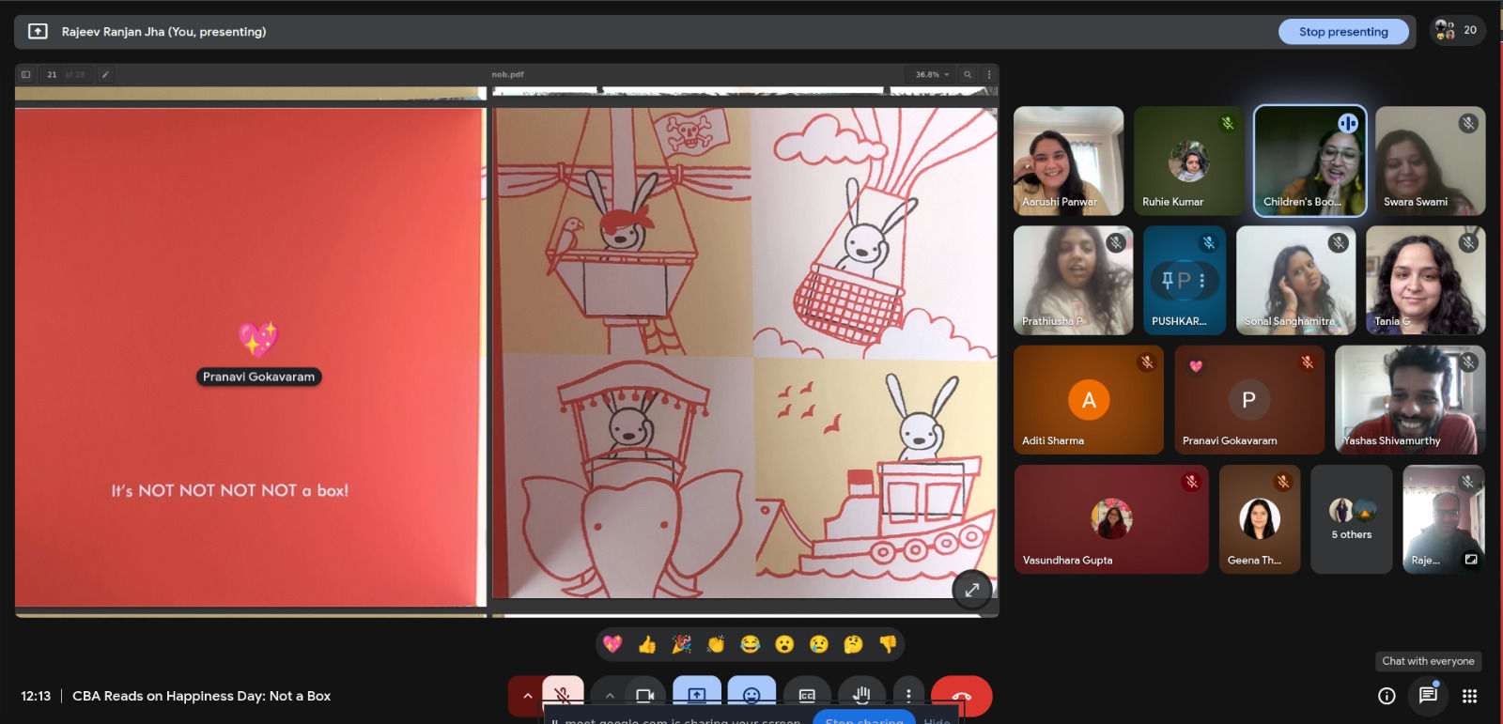Open more options in call controls
Image resolution: width=1503 pixels, height=724 pixels.
coord(908,696)
